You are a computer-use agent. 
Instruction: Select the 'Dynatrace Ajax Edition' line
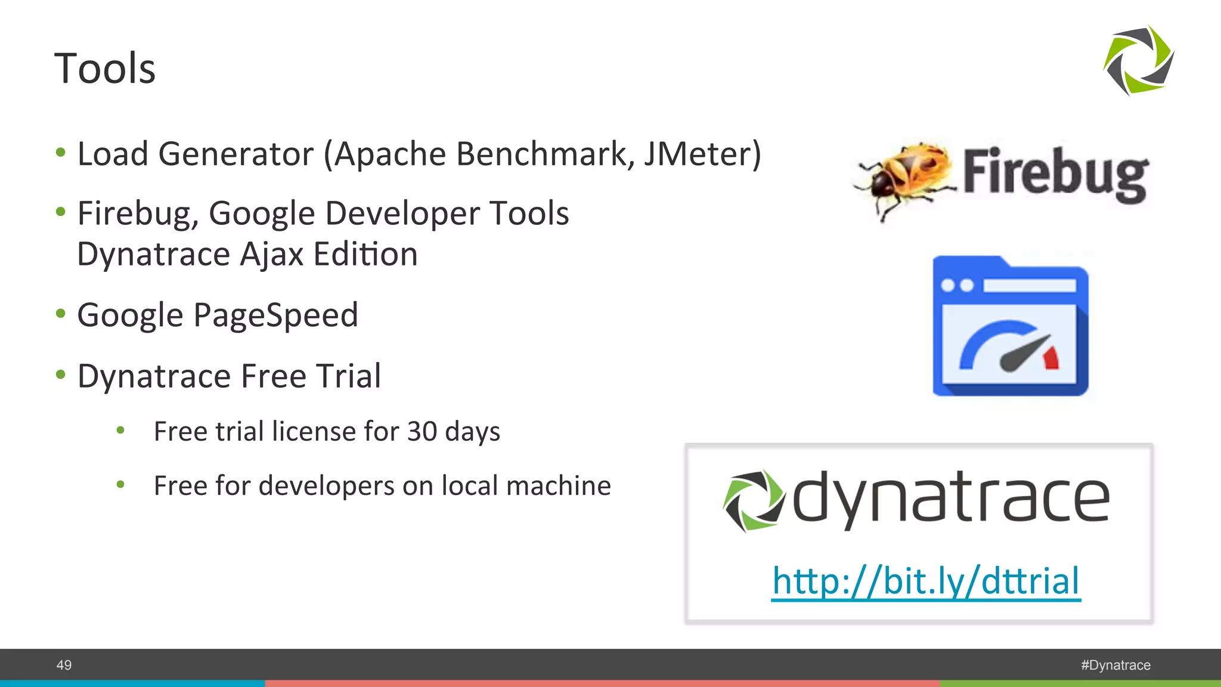coord(247,255)
